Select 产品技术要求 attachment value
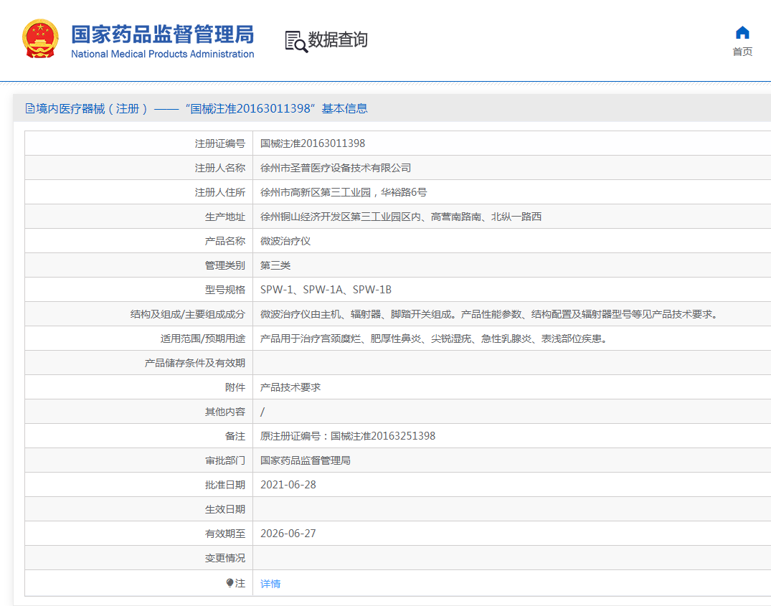Image resolution: width=771 pixels, height=606 pixels. (x=290, y=387)
